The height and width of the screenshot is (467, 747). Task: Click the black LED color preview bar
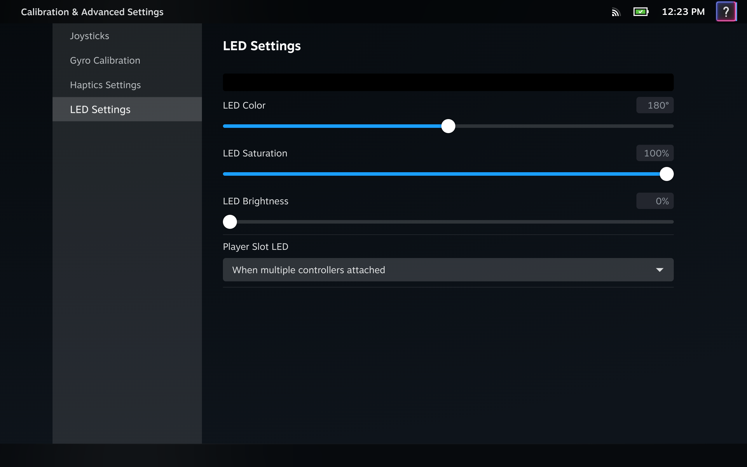[x=448, y=82]
